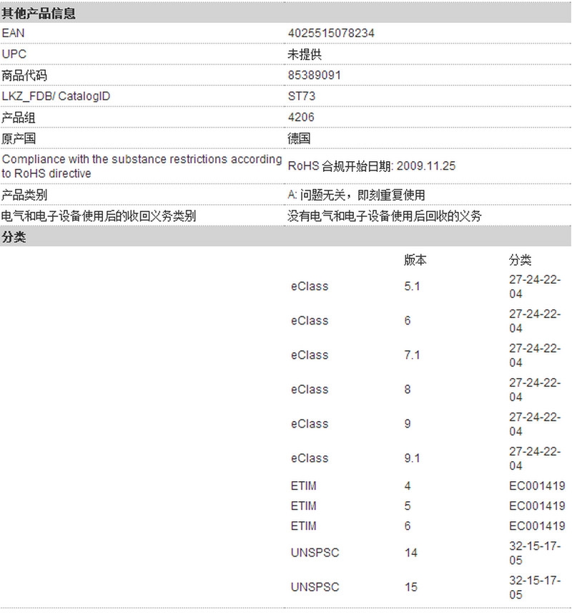Select eClass label in version 9 row
The image size is (572, 613).
[x=310, y=424]
